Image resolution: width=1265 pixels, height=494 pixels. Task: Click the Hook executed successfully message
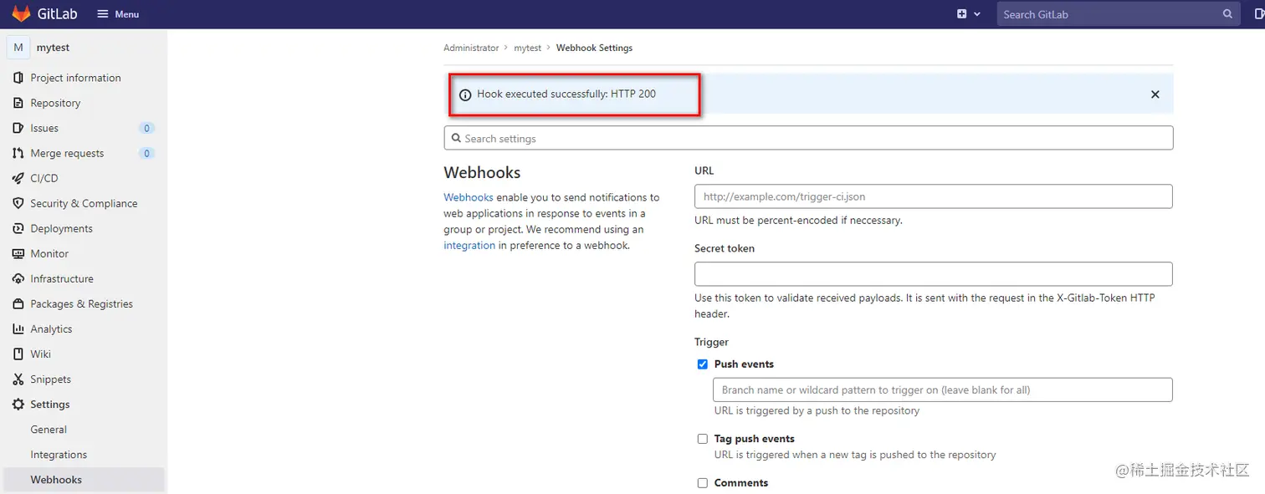(x=566, y=94)
